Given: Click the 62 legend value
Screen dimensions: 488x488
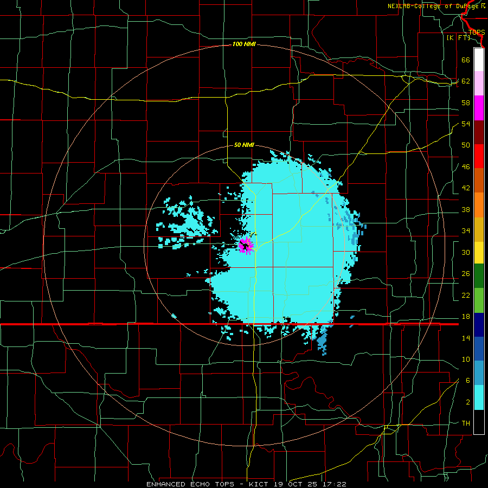Looking at the screenshot, I should pyautogui.click(x=466, y=81).
